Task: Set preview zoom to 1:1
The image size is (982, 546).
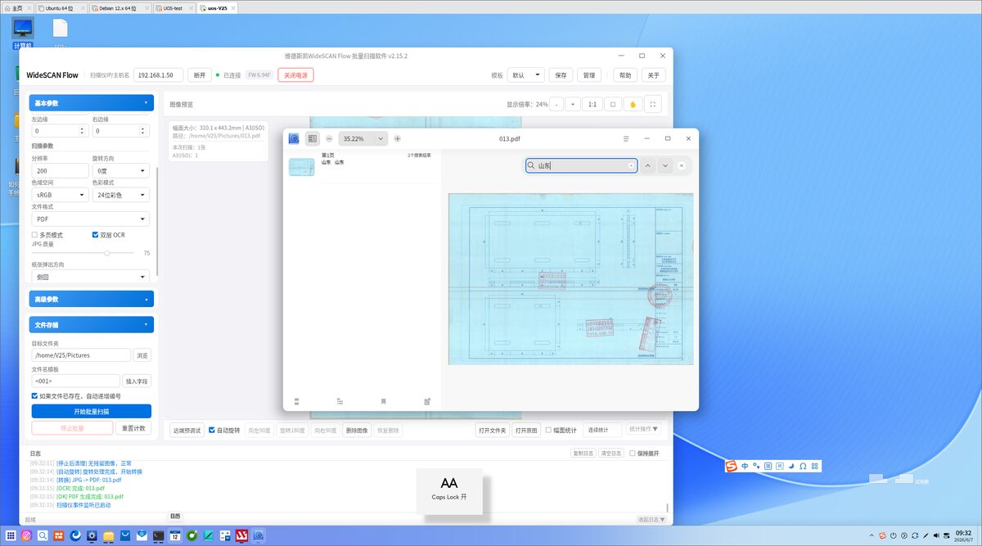Action: click(592, 104)
